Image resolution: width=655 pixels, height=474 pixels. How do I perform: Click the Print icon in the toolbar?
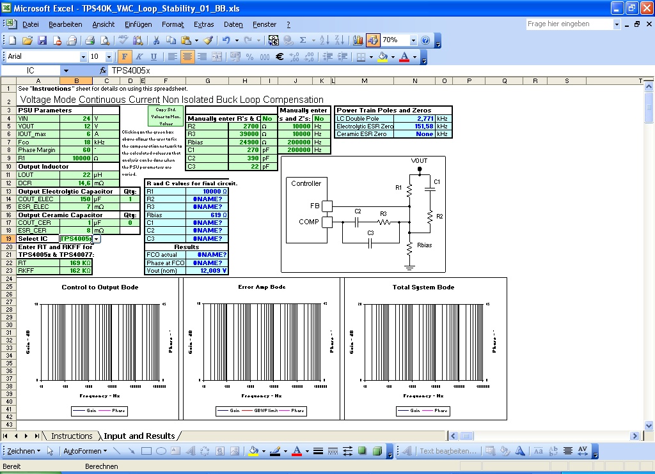coord(90,40)
